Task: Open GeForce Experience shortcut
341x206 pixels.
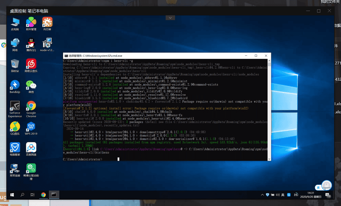Action: tap(15, 106)
